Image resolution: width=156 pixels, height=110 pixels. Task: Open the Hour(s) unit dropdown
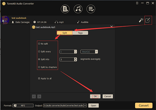(89, 52)
